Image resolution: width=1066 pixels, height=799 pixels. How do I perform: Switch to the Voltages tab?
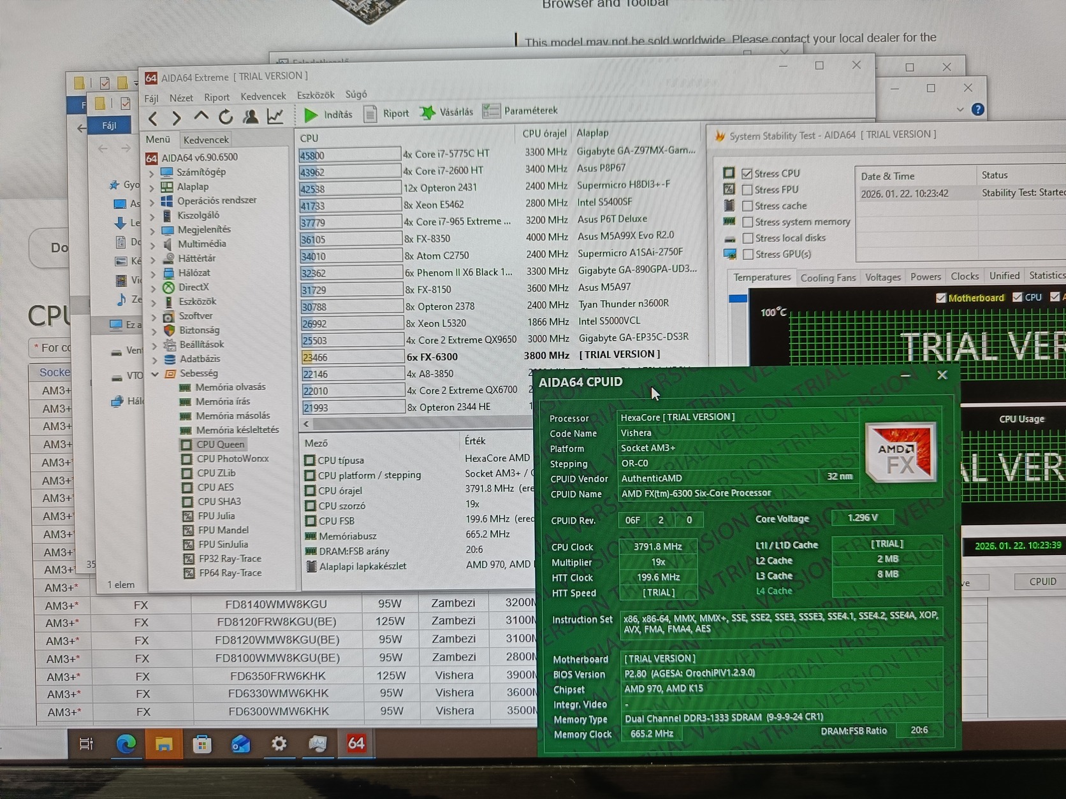click(882, 277)
